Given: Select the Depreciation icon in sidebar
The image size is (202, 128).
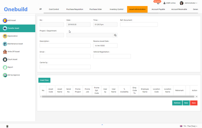Looking at the screenshot, I should [5, 36].
